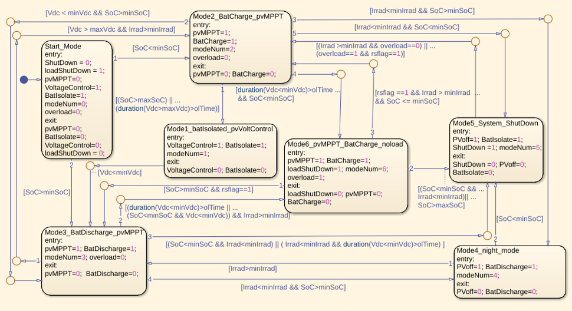This screenshot has width=572, height=311.
Task: Select the junction circle beside SoC>minSoC && rsflag==1
Action: pyautogui.click(x=104, y=186)
